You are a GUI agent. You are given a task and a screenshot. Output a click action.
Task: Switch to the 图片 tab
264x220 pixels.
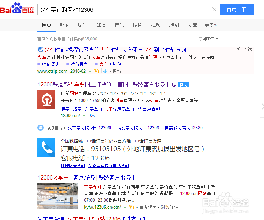coord(137,25)
